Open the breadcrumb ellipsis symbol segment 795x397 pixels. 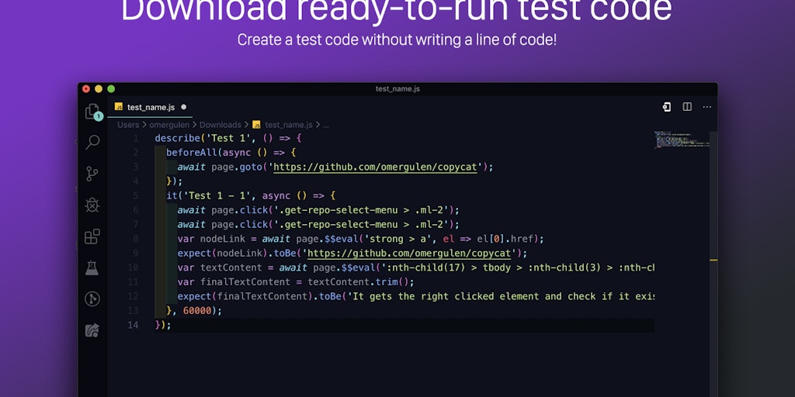point(326,125)
